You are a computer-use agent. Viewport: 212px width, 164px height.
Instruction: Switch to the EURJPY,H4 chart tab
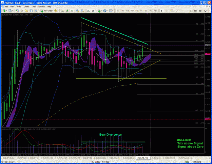(22, 158)
